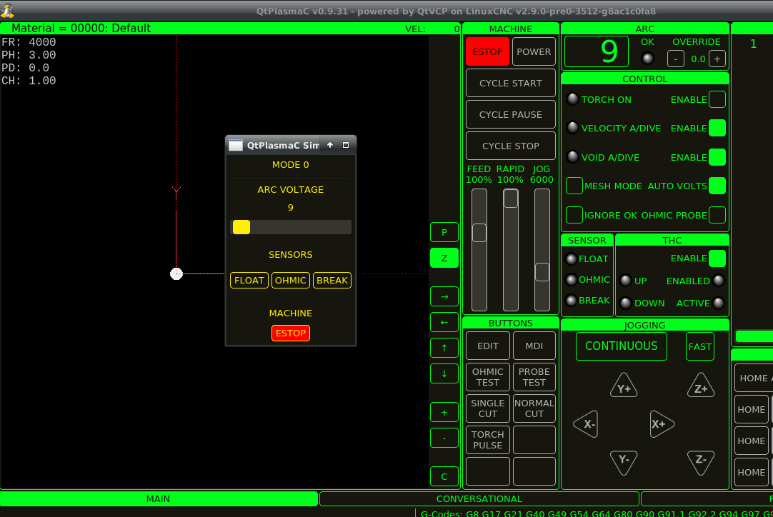Toggle Velocity A/Dive enable checkbox
The width and height of the screenshot is (773, 517).
717,128
